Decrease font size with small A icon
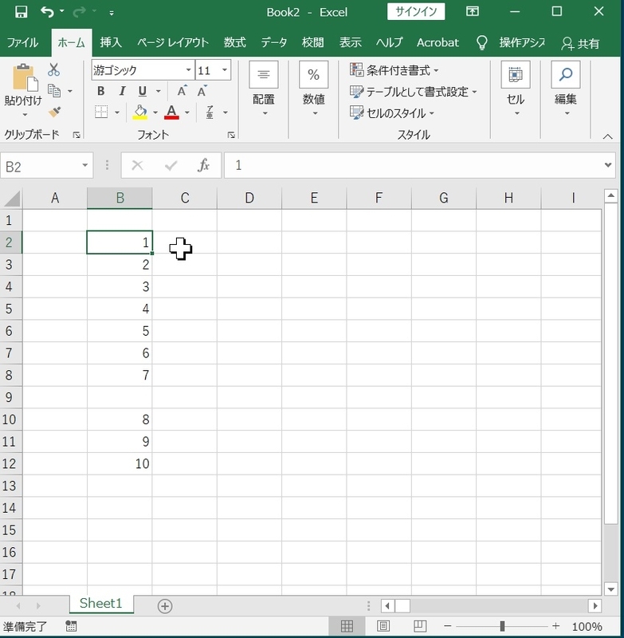624x638 pixels. (202, 91)
